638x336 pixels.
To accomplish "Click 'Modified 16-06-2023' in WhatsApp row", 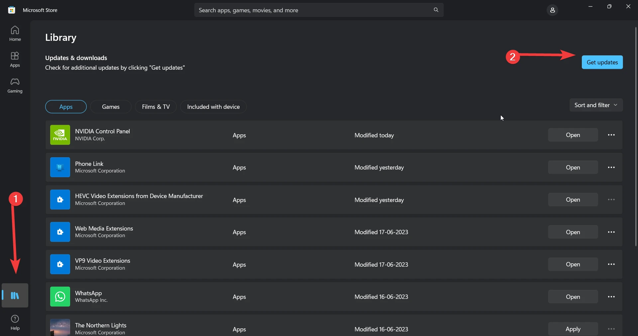I will (x=381, y=297).
